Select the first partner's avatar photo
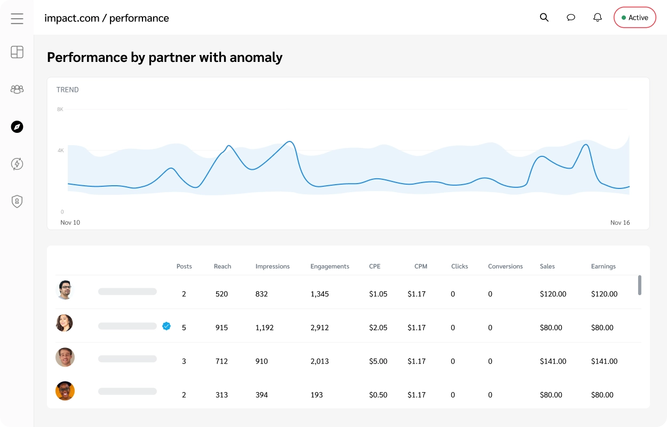667x427 pixels. [x=65, y=290]
